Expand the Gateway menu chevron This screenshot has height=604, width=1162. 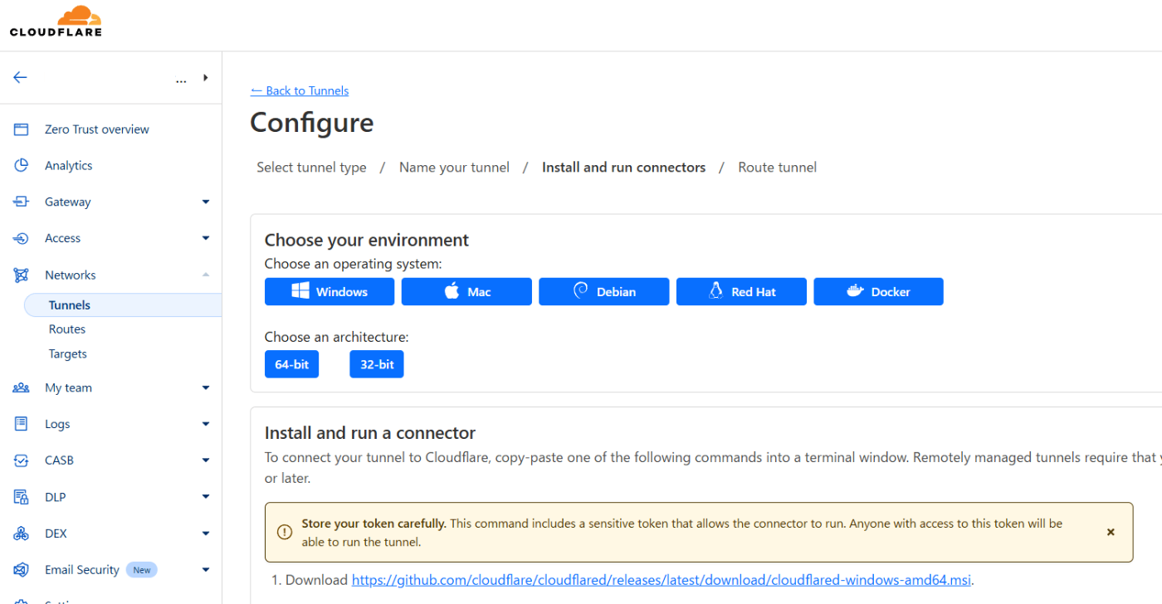[x=206, y=202]
